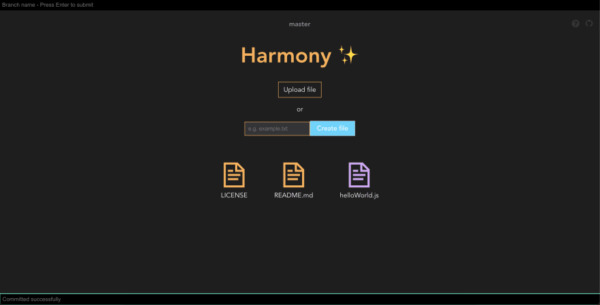
Task: Click the help question mark icon
Action: pyautogui.click(x=575, y=24)
